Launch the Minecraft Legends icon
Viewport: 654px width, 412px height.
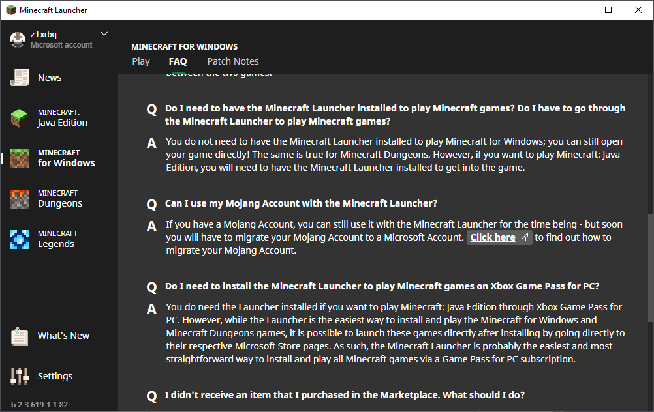coord(19,239)
